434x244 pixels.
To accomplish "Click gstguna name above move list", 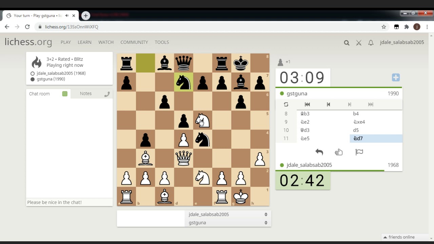I will (x=297, y=94).
